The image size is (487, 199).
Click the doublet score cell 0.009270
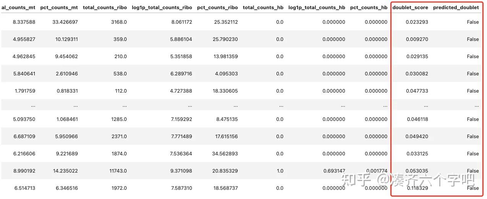tap(417, 39)
